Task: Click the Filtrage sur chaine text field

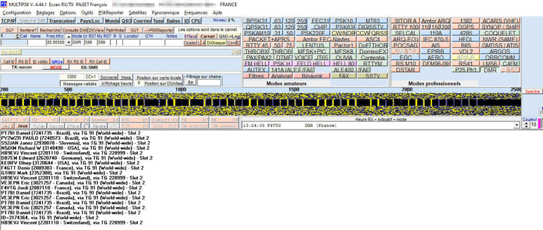Action: click(209, 82)
